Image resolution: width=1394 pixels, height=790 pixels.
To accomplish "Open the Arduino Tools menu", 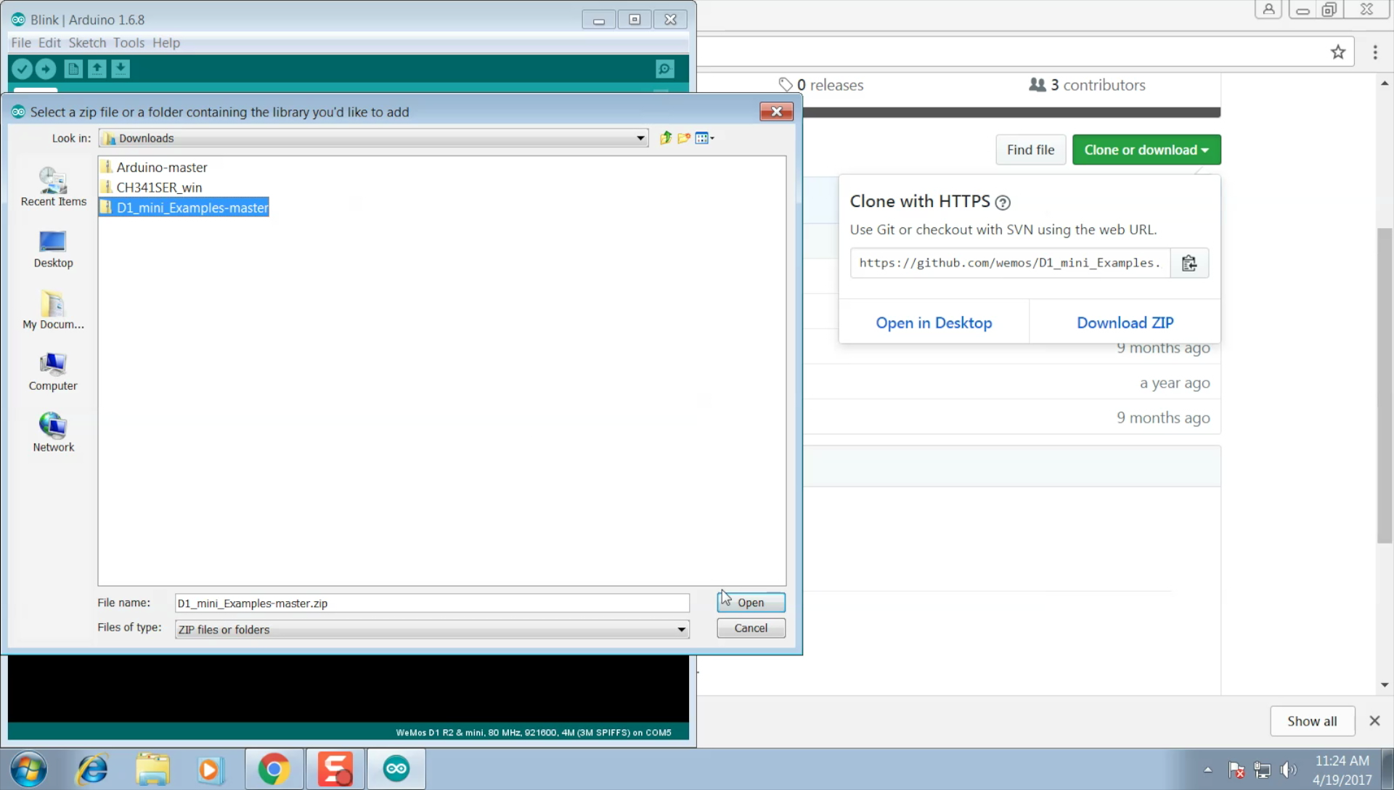I will 129,43.
